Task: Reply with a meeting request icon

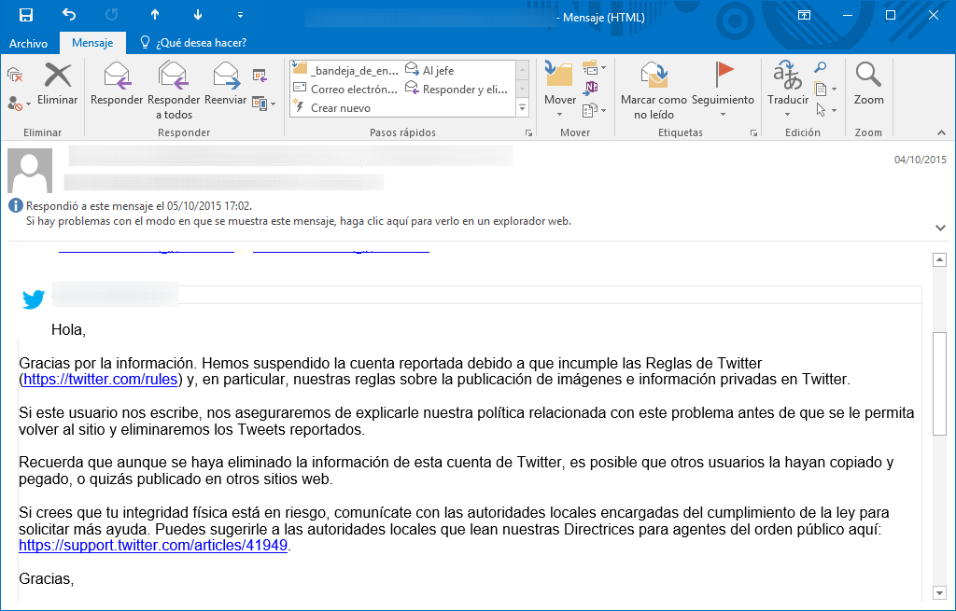Action: pyautogui.click(x=260, y=76)
